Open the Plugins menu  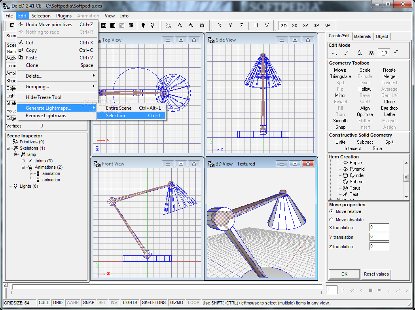click(x=64, y=16)
